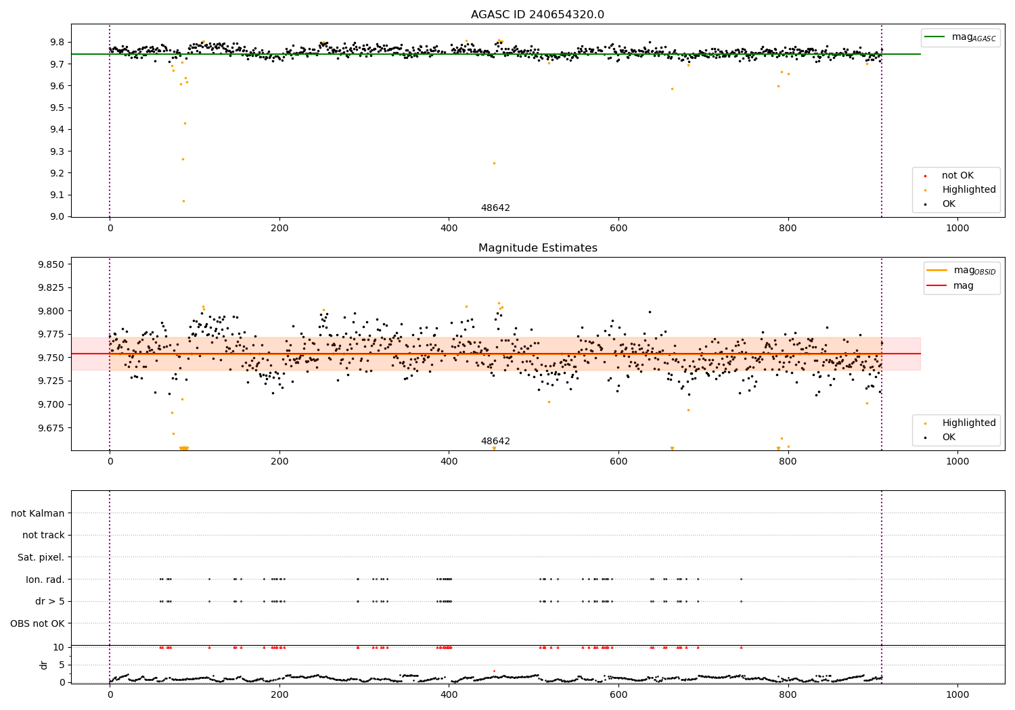Click the 9.750 y-axis tick label
This screenshot has height=710, width=1015.
click(51, 358)
